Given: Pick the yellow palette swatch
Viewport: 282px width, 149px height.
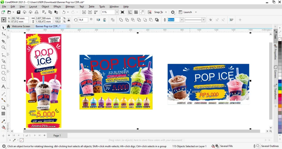Looking at the screenshot, I should [280, 92].
